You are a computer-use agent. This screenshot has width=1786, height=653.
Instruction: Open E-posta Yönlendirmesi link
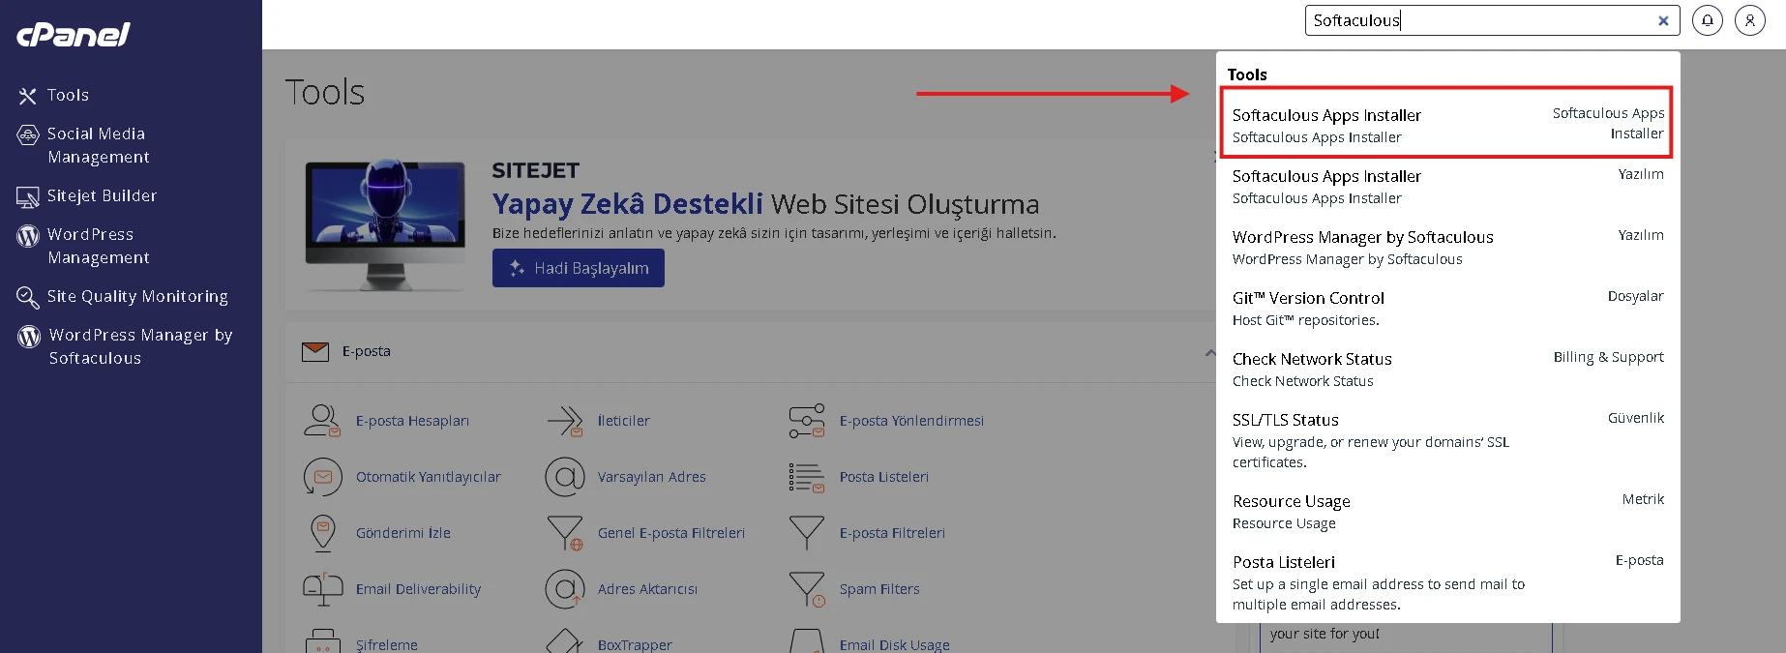coord(911,421)
